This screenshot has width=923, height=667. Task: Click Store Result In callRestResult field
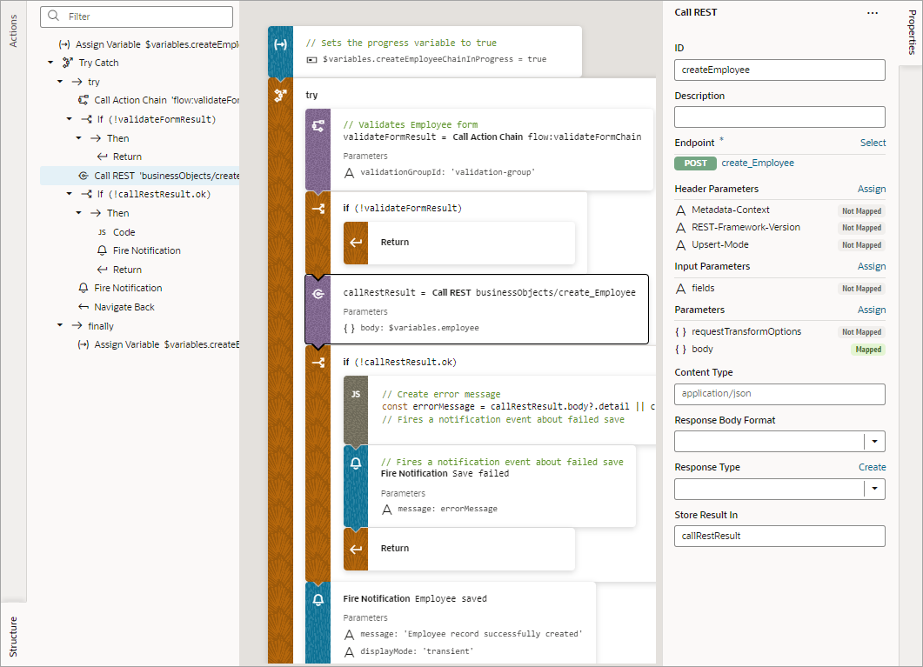779,536
